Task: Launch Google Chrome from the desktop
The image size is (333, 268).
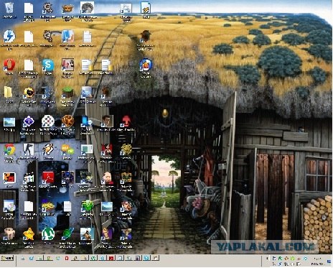Action: pyautogui.click(x=9, y=150)
